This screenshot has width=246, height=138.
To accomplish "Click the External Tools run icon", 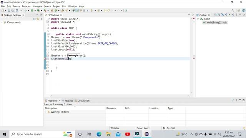I will [x=45, y=10].
